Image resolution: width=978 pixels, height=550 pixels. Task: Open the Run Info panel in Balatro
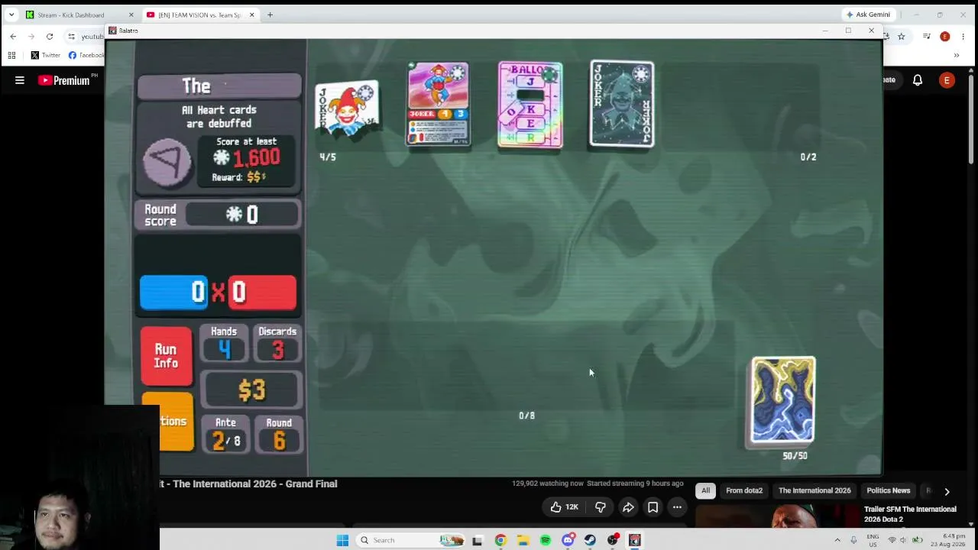[x=166, y=356]
